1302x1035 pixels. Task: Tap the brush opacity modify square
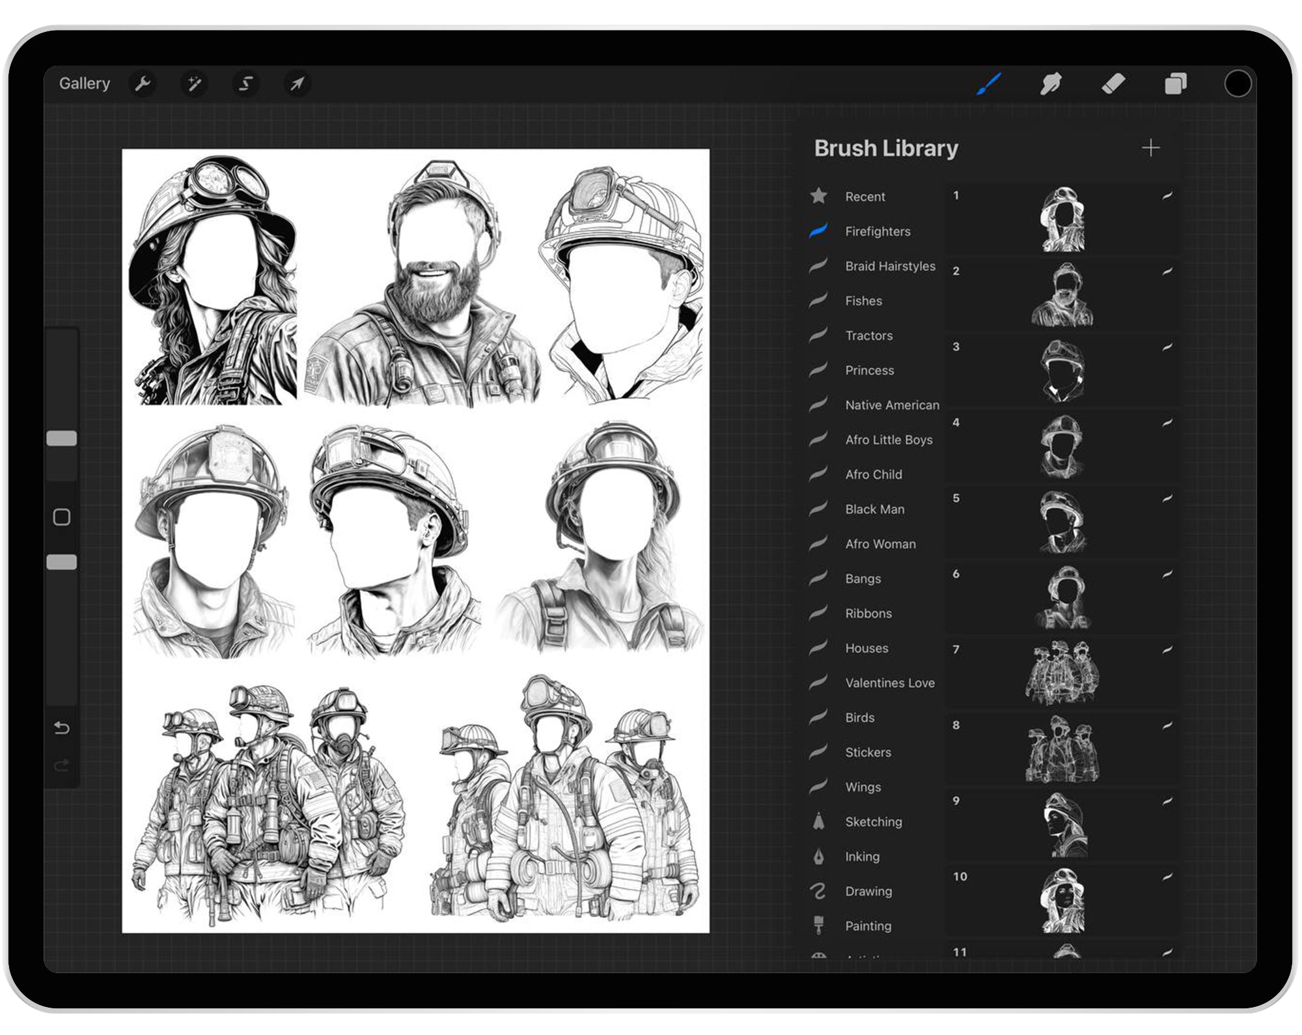tap(62, 518)
